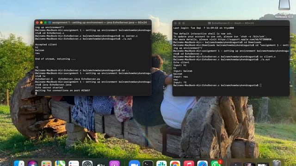This screenshot has height=166, width=296.
Task: Click 'Waiting for connections on port' line
Action: pos(62,90)
